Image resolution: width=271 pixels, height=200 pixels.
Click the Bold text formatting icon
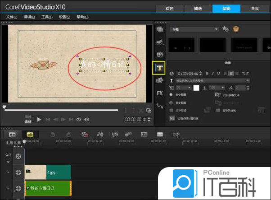207,73
